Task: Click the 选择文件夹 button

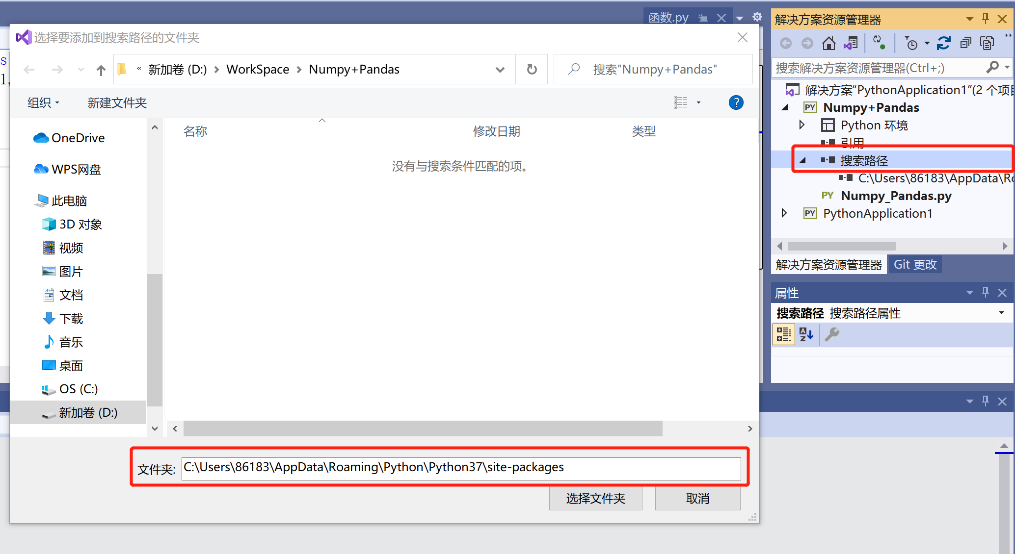Action: (x=595, y=498)
